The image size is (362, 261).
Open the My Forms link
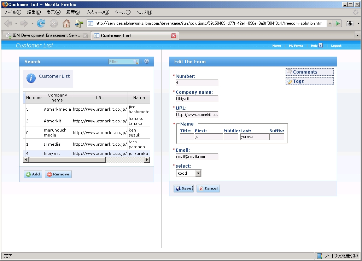click(296, 46)
